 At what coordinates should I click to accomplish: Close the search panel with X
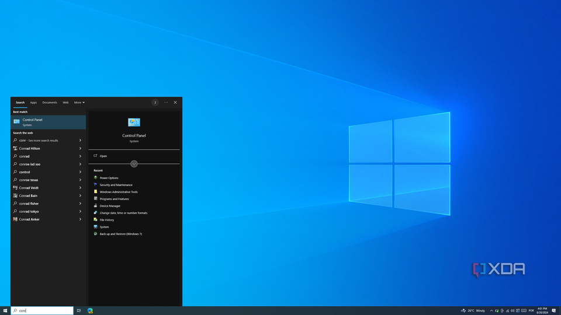(175, 103)
